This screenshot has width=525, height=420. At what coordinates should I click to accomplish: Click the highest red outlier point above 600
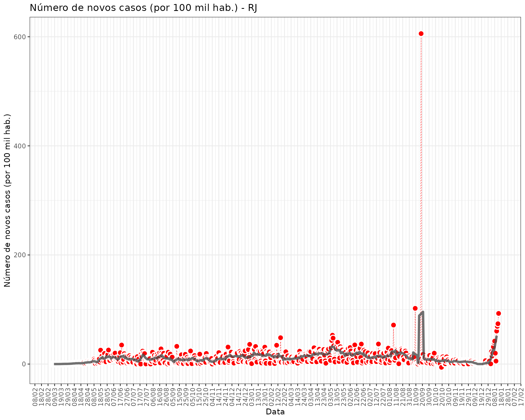(x=421, y=34)
